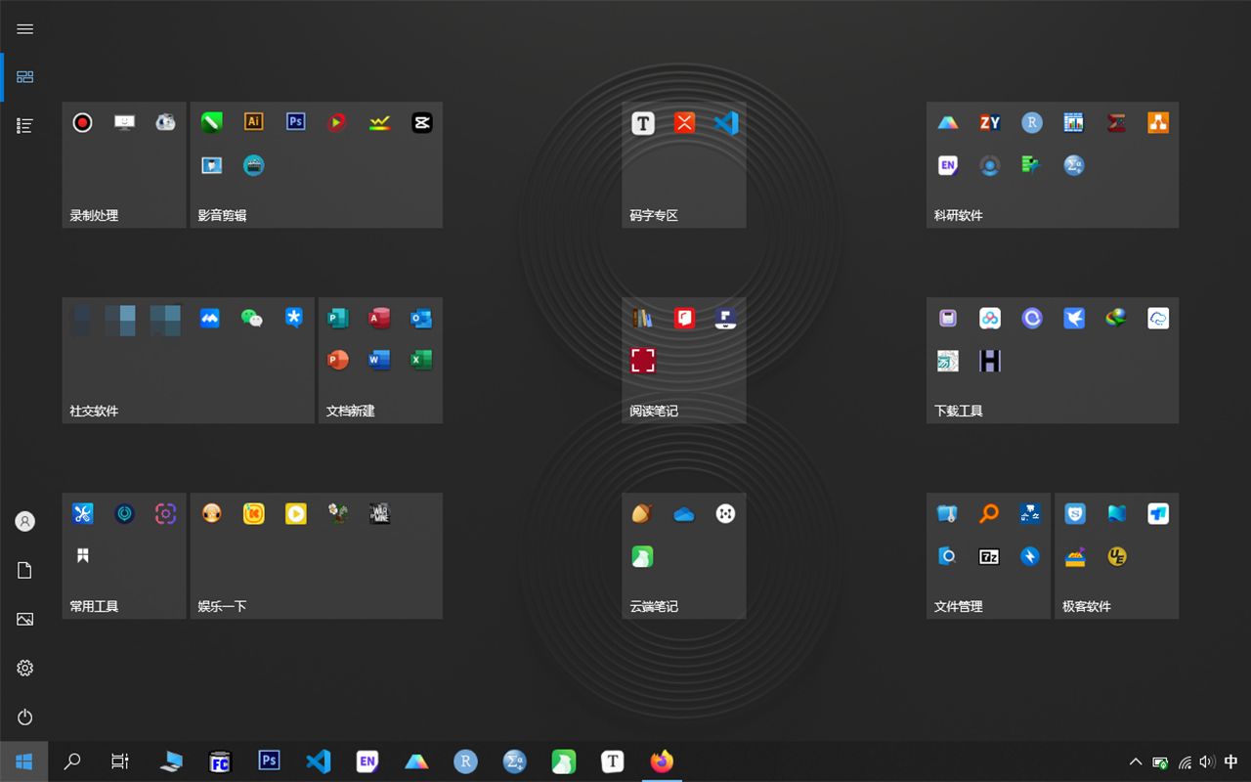The image size is (1251, 782).
Task: Select the 极客软件 group title
Action: 1087,606
